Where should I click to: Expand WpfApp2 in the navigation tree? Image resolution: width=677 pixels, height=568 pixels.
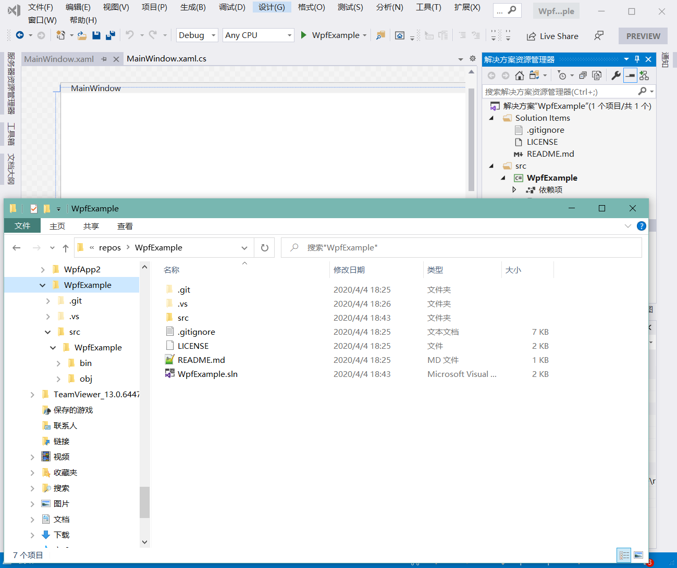tap(43, 270)
